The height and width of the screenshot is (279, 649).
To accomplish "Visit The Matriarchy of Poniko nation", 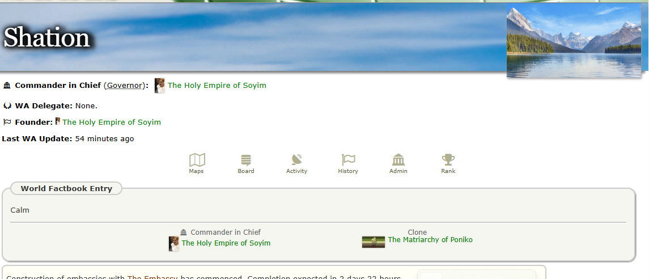I will point(430,240).
